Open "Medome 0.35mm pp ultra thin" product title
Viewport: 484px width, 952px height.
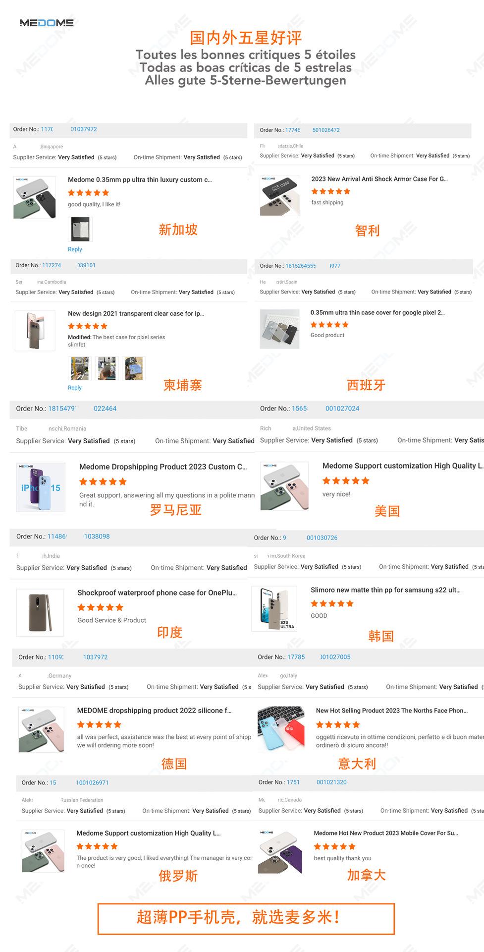click(140, 180)
